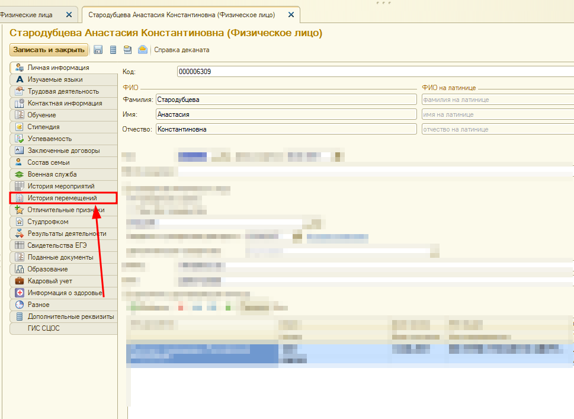Viewport: 574px width, 419px height.
Task: Click the Справка деканата button
Action: coord(181,50)
